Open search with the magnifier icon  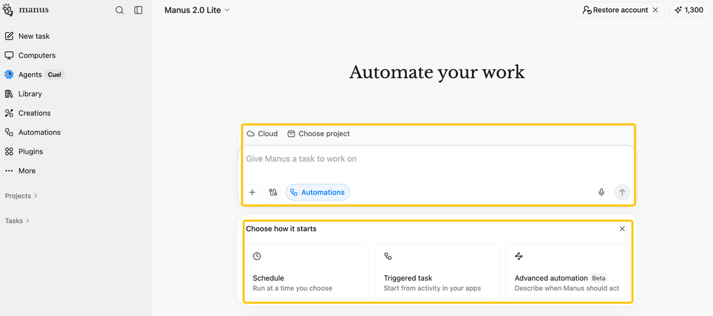pos(119,10)
